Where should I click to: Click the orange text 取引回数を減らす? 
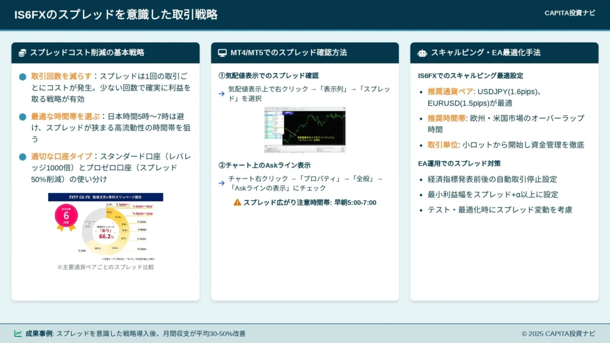click(x=61, y=76)
